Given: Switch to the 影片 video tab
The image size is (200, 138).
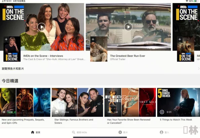Looking at the screenshot, I should pyautogui.click(x=123, y=132).
